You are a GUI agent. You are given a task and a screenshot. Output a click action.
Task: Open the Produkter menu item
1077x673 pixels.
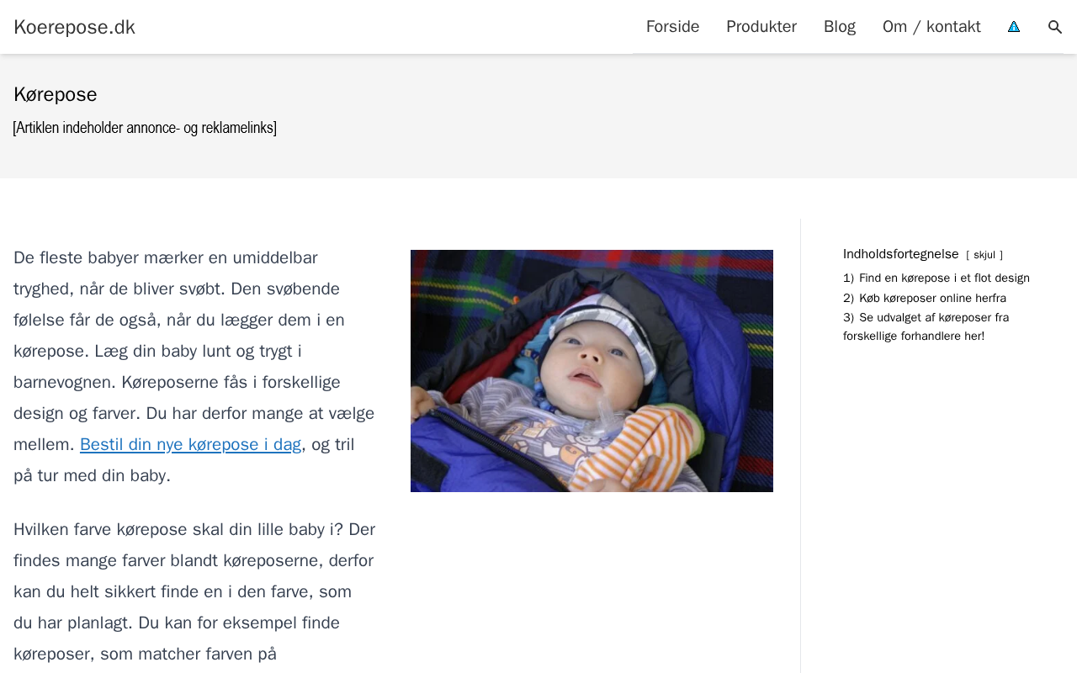point(761,27)
